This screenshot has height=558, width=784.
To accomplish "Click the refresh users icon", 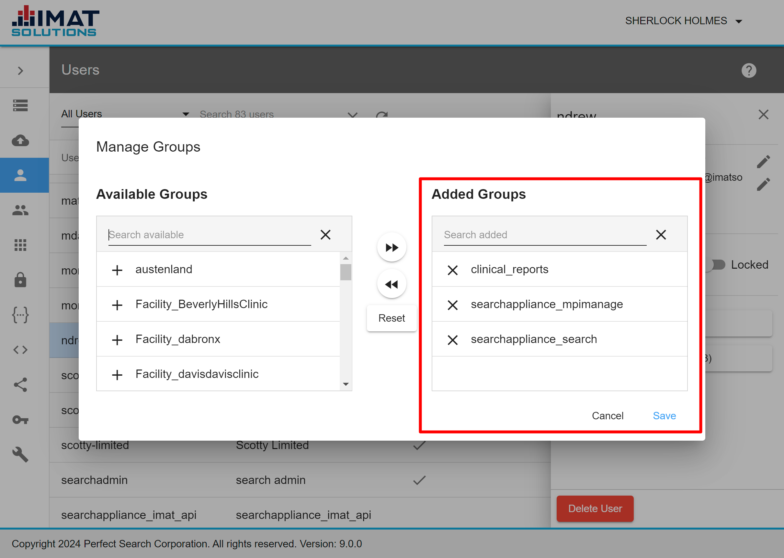I will click(x=382, y=115).
